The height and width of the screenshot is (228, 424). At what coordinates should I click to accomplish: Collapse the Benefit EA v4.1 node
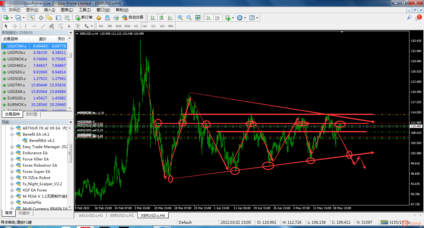tap(12, 134)
